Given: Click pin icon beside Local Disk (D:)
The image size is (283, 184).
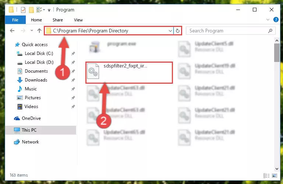Looking at the screenshot, I should point(73,62).
